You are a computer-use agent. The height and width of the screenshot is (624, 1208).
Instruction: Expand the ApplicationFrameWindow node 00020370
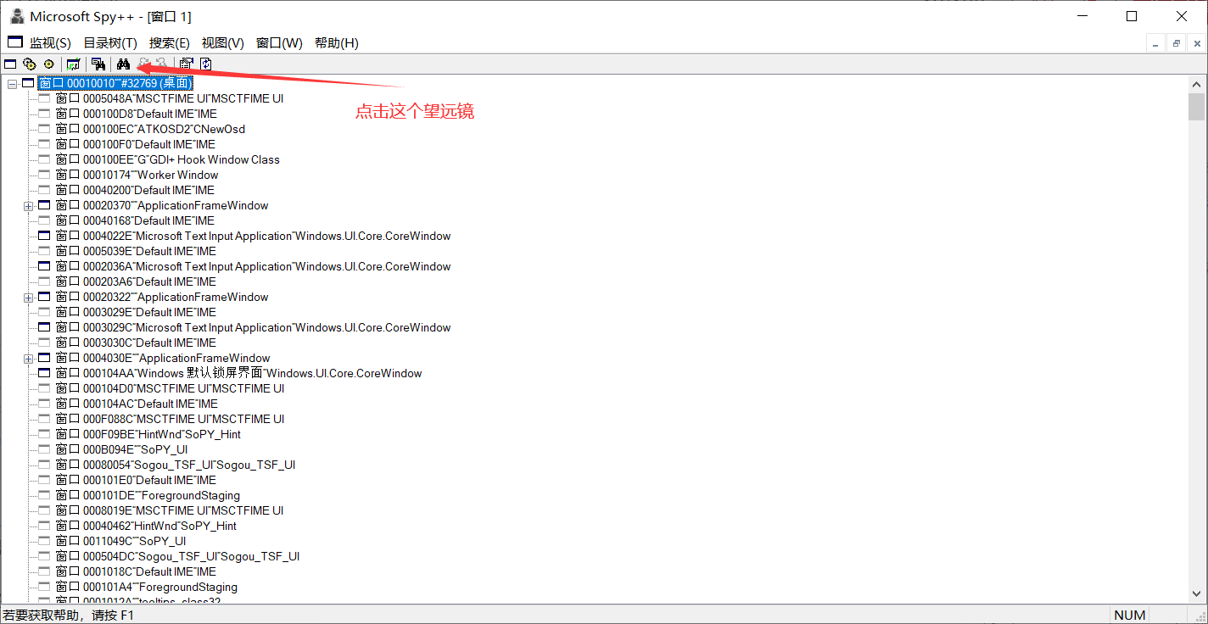tap(28, 205)
